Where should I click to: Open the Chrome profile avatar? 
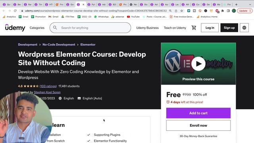tap(234, 11)
